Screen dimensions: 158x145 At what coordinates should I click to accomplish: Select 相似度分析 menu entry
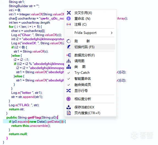tap(90, 99)
